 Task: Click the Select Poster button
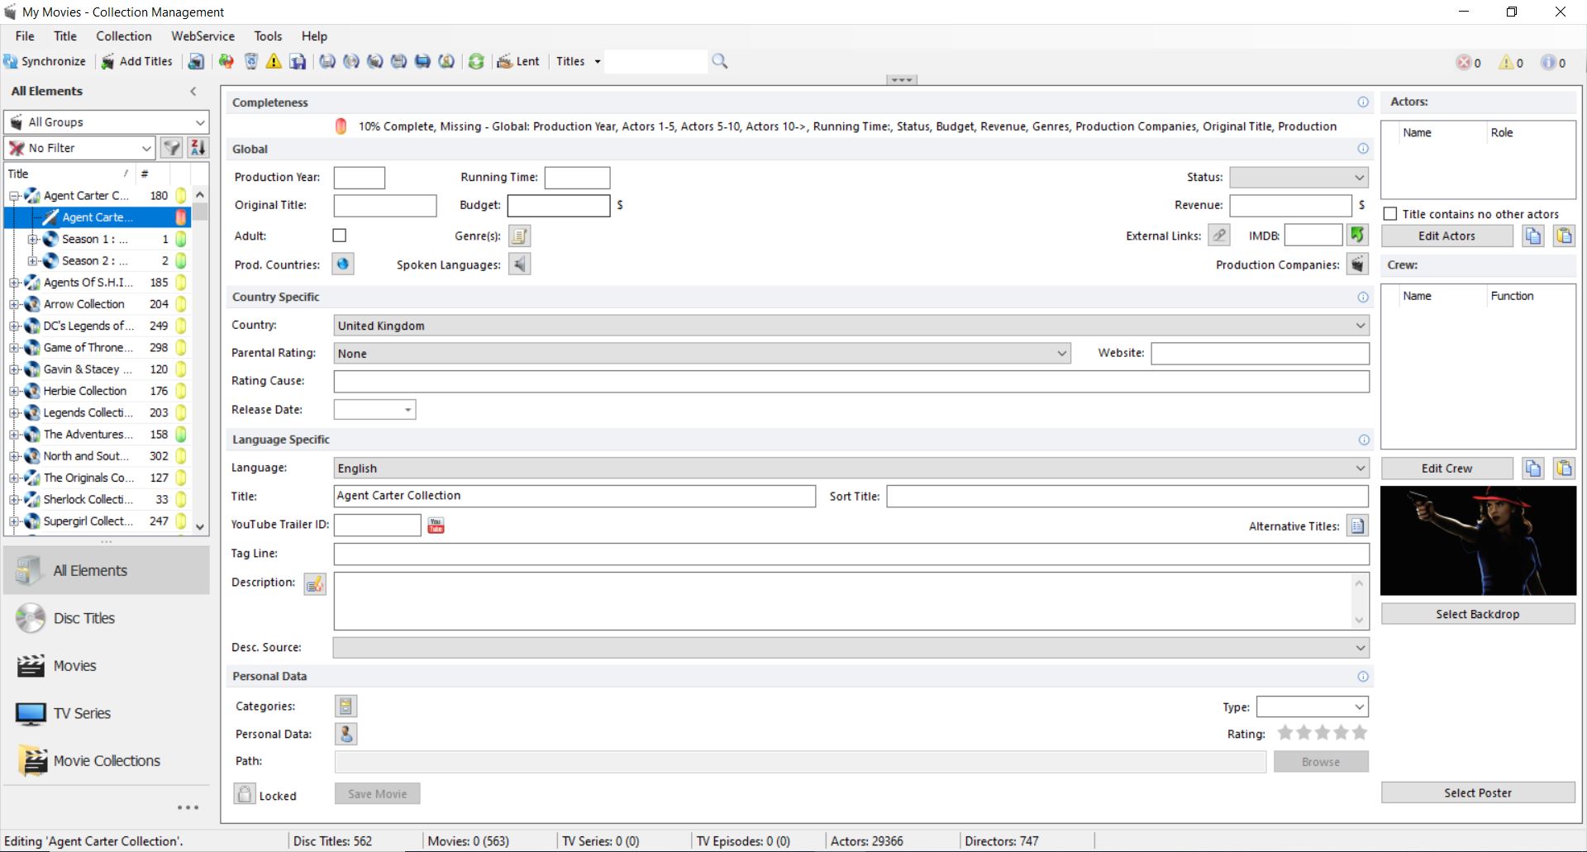1478,793
